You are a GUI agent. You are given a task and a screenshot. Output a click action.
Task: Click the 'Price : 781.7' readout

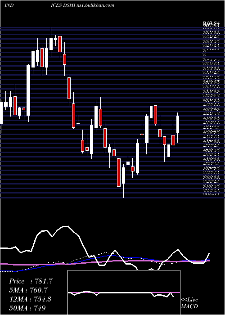pyautogui.click(x=31, y=281)
